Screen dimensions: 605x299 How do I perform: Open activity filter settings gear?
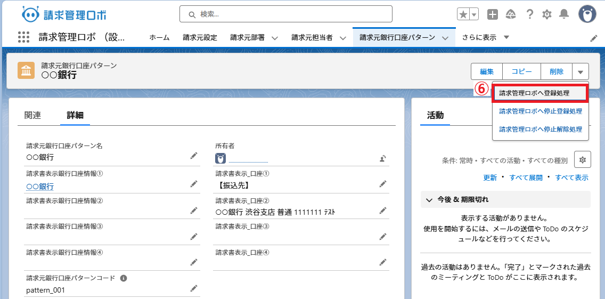pyautogui.click(x=582, y=159)
